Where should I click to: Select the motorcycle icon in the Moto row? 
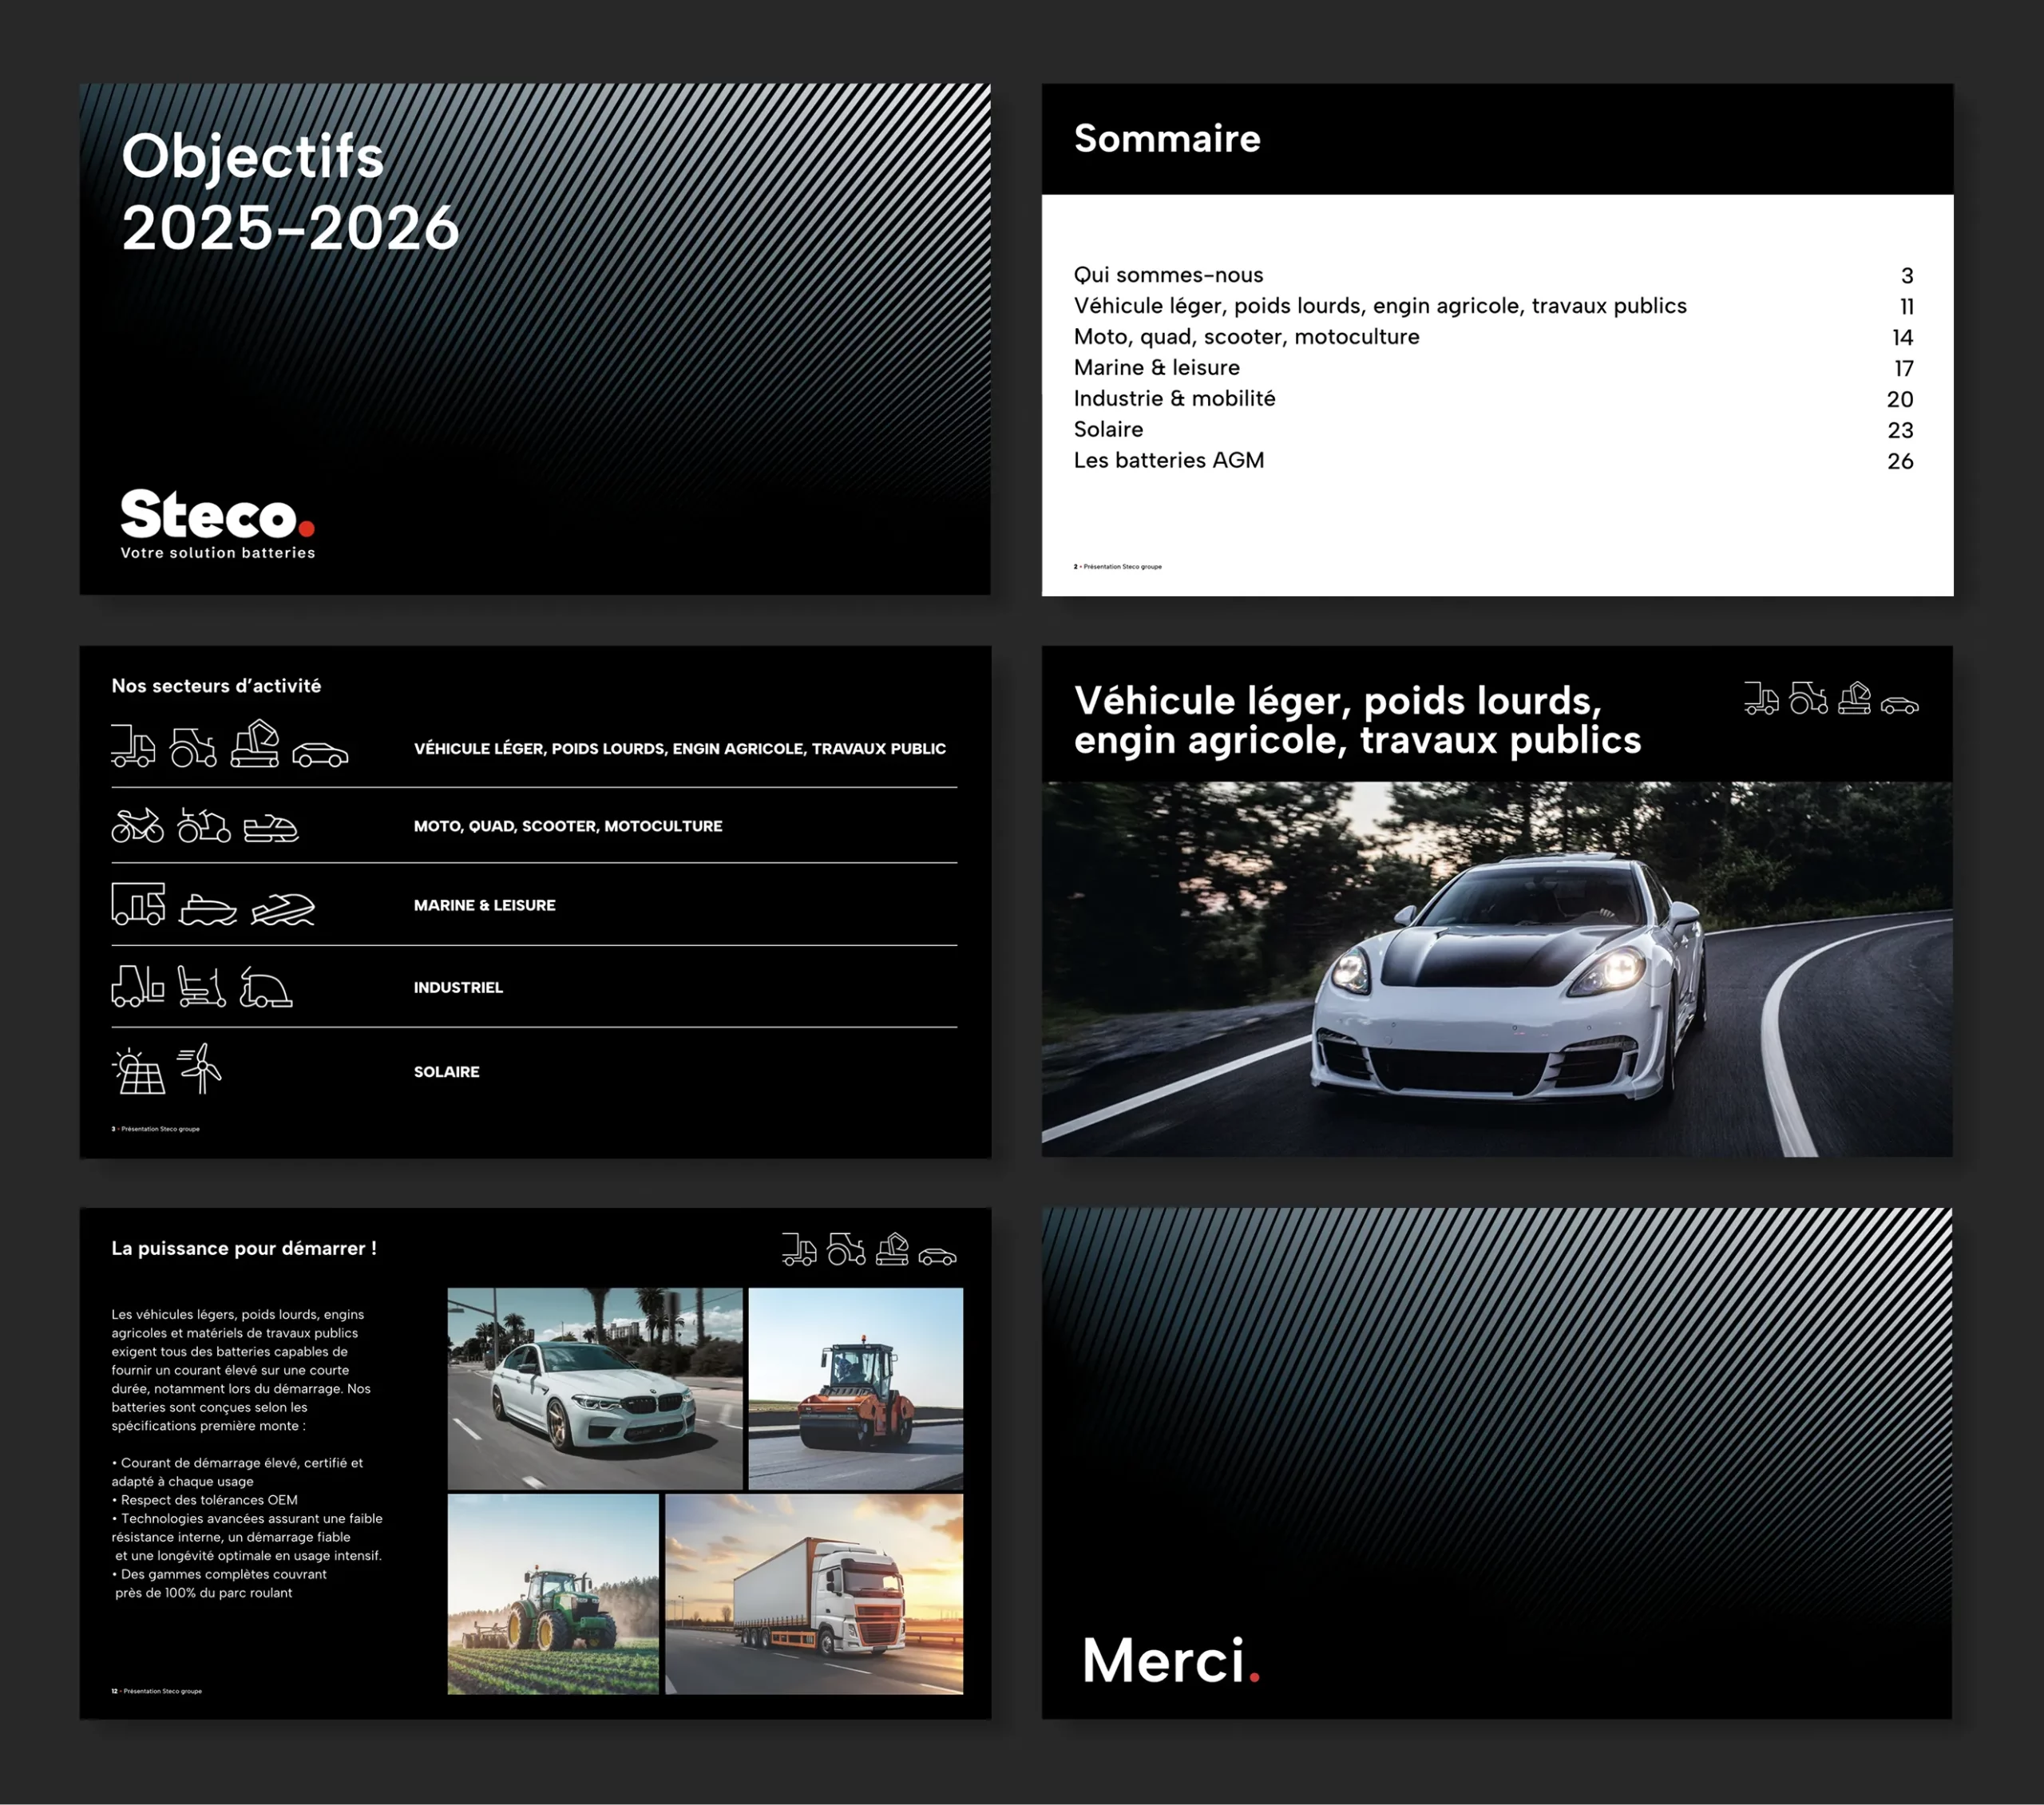tap(137, 825)
